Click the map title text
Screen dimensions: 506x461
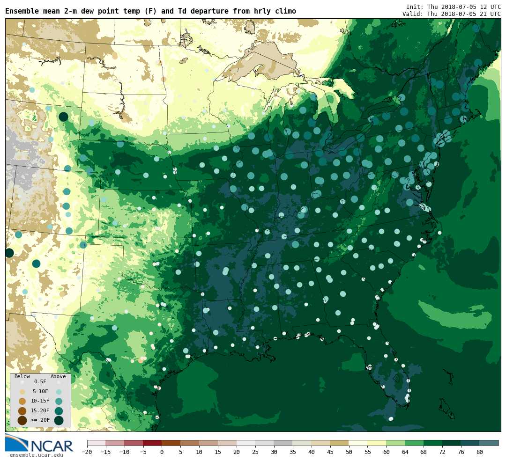click(x=150, y=11)
